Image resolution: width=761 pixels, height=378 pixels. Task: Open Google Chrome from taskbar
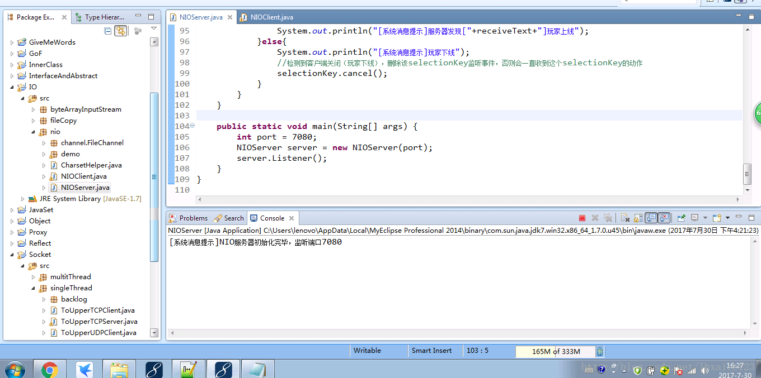click(x=49, y=370)
